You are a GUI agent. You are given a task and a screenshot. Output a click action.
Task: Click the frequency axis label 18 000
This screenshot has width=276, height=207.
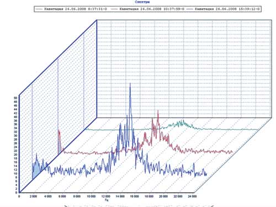click(x=149, y=197)
